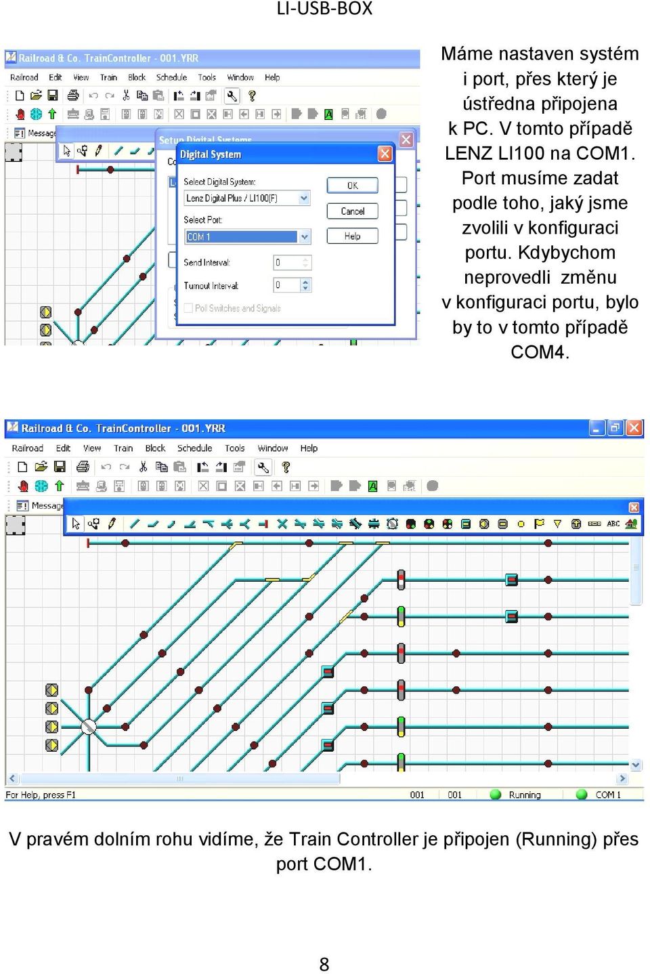Select the straight diagonal track tool in the lower palette

[135, 524]
